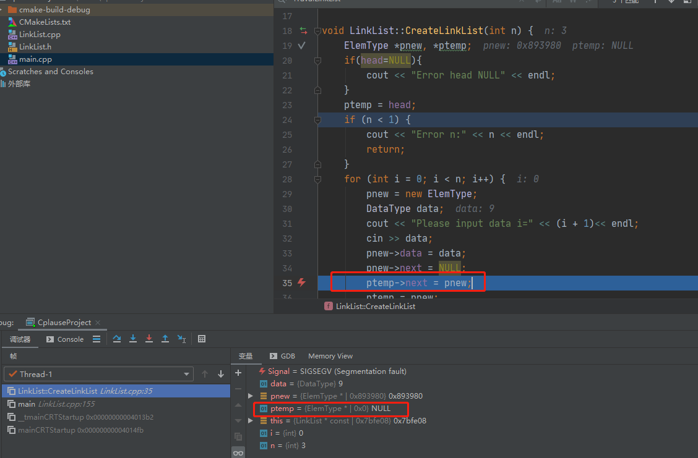Open CMakeLists.txt in project tree
This screenshot has width=698, height=458.
[x=45, y=22]
